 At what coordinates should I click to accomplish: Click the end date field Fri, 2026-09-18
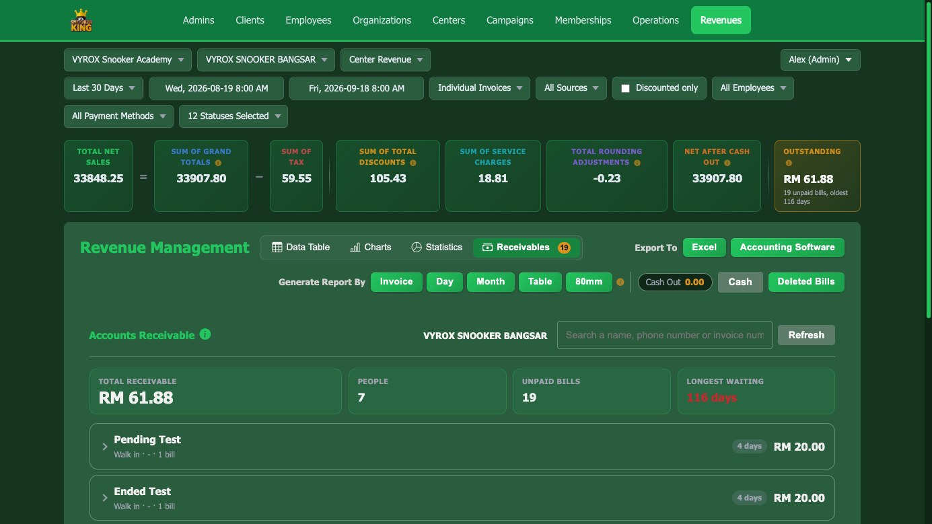357,88
